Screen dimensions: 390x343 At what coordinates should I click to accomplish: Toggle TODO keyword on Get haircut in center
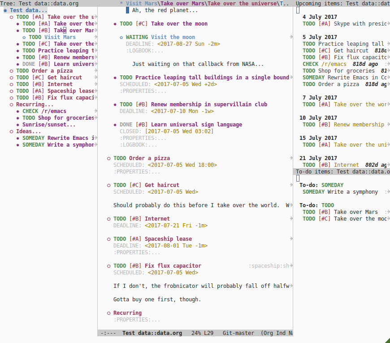click(120, 185)
